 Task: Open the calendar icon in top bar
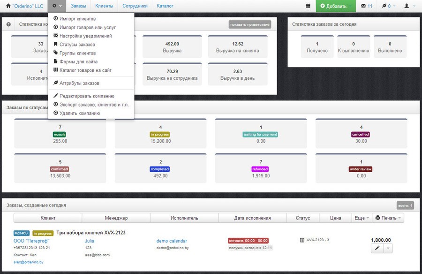[308, 6]
